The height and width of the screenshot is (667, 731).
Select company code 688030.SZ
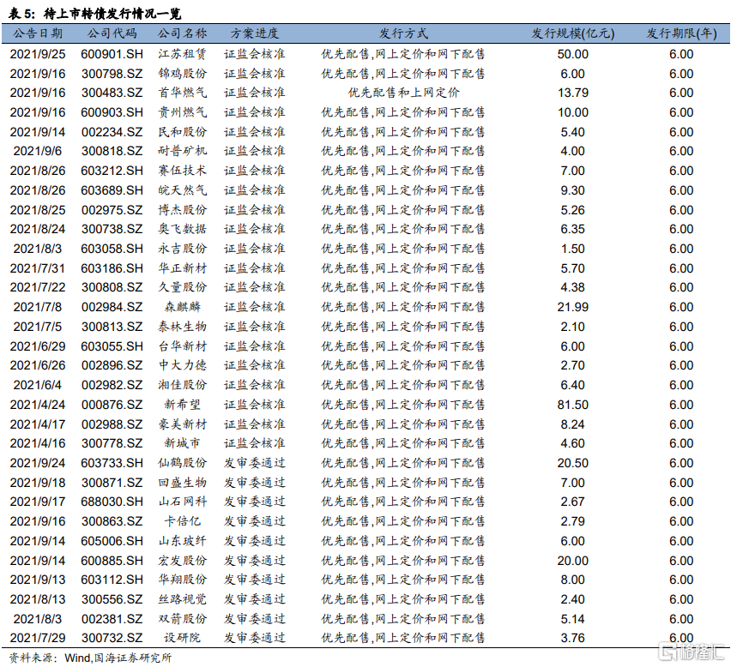112,502
